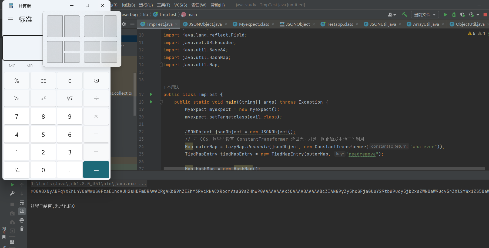Open the 运行(U) menu
This screenshot has width=489, height=248.
146,5
